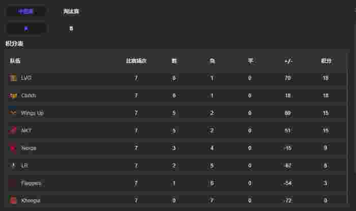Select group A
Viewport: 356px width, 211px height.
click(26, 28)
